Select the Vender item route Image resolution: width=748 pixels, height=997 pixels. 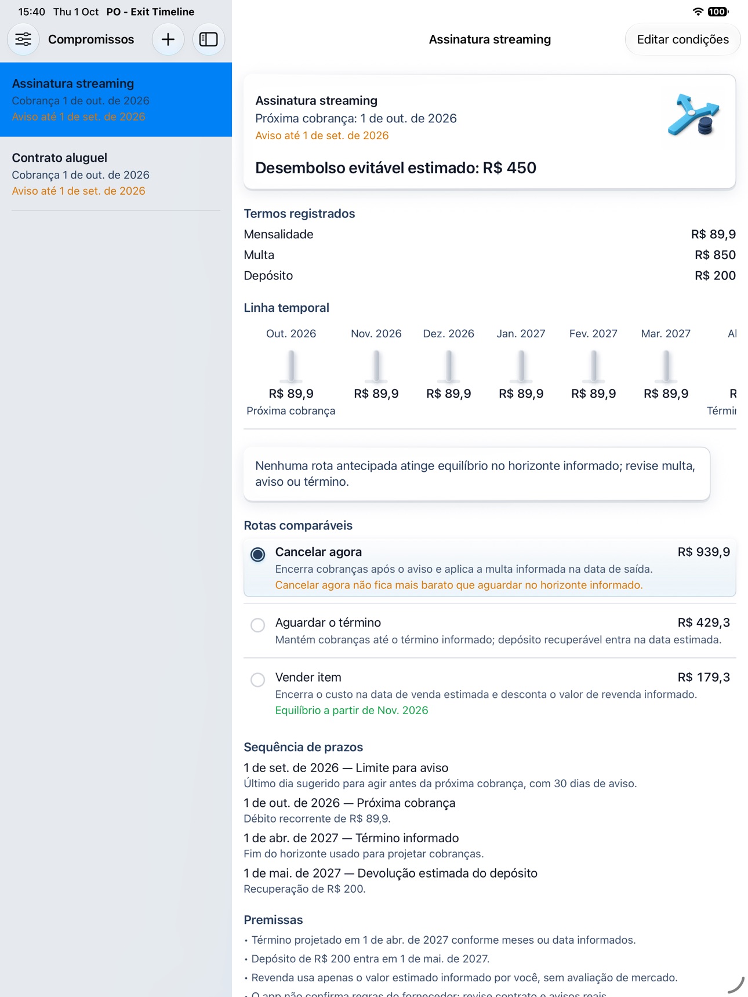490,693
